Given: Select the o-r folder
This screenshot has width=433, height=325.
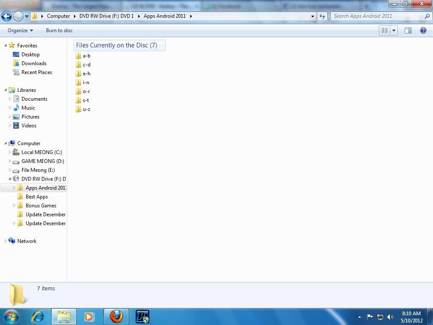Looking at the screenshot, I should [x=82, y=91].
